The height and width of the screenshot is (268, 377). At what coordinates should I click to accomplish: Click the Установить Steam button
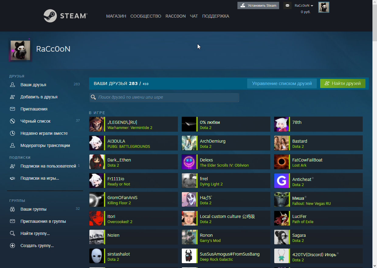[258, 5]
